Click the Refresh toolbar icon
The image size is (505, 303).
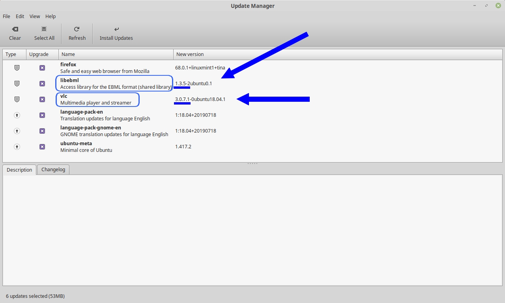pos(77,29)
